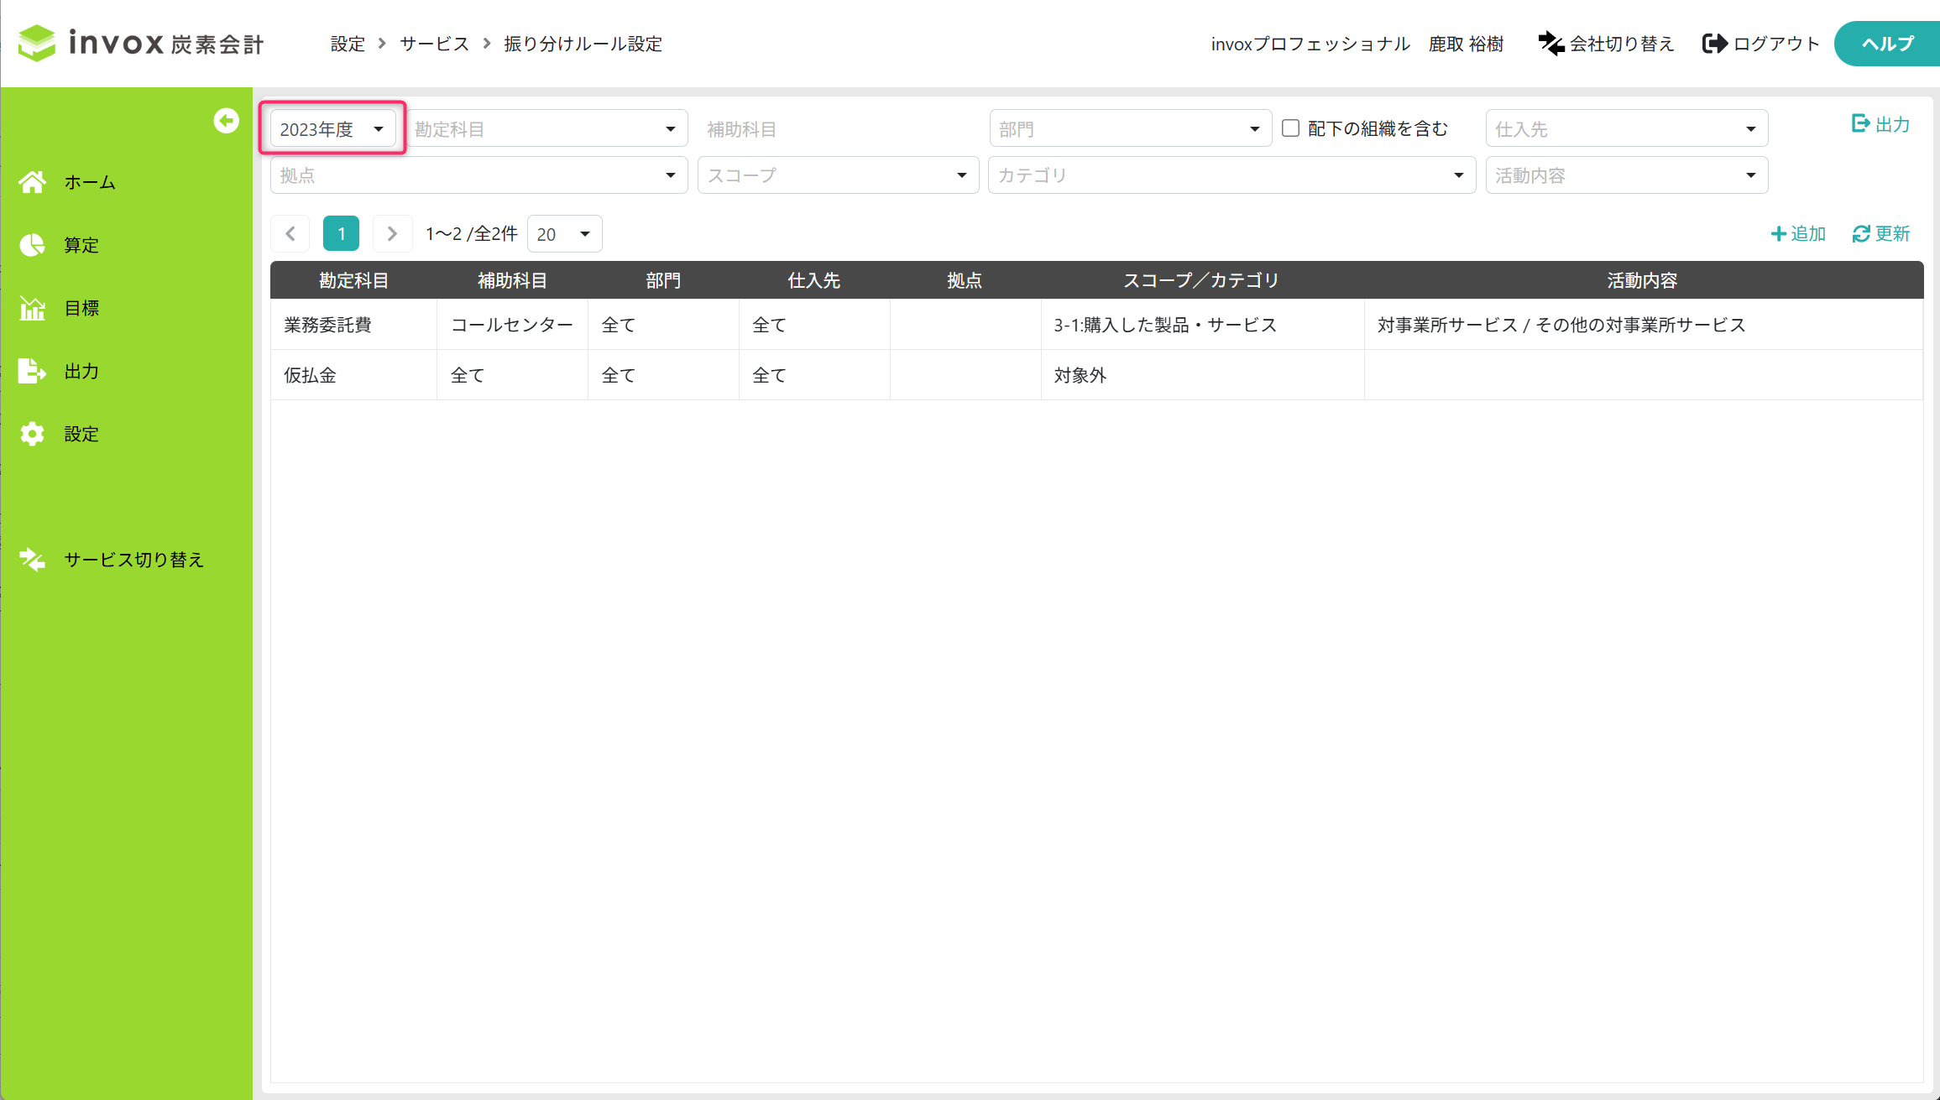
Task: Click the ヘルプ button
Action: click(1886, 44)
